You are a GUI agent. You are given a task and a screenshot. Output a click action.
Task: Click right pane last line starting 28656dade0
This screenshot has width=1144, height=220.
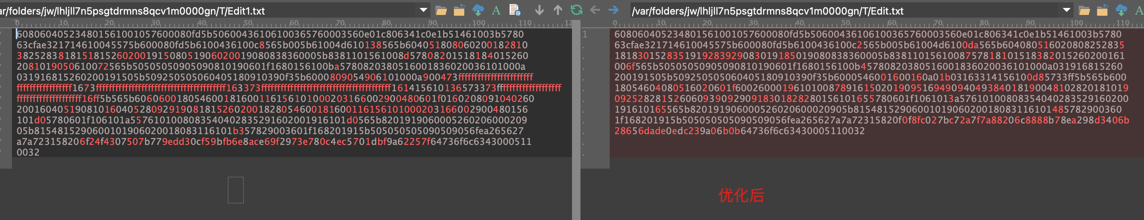pyautogui.click(x=739, y=131)
